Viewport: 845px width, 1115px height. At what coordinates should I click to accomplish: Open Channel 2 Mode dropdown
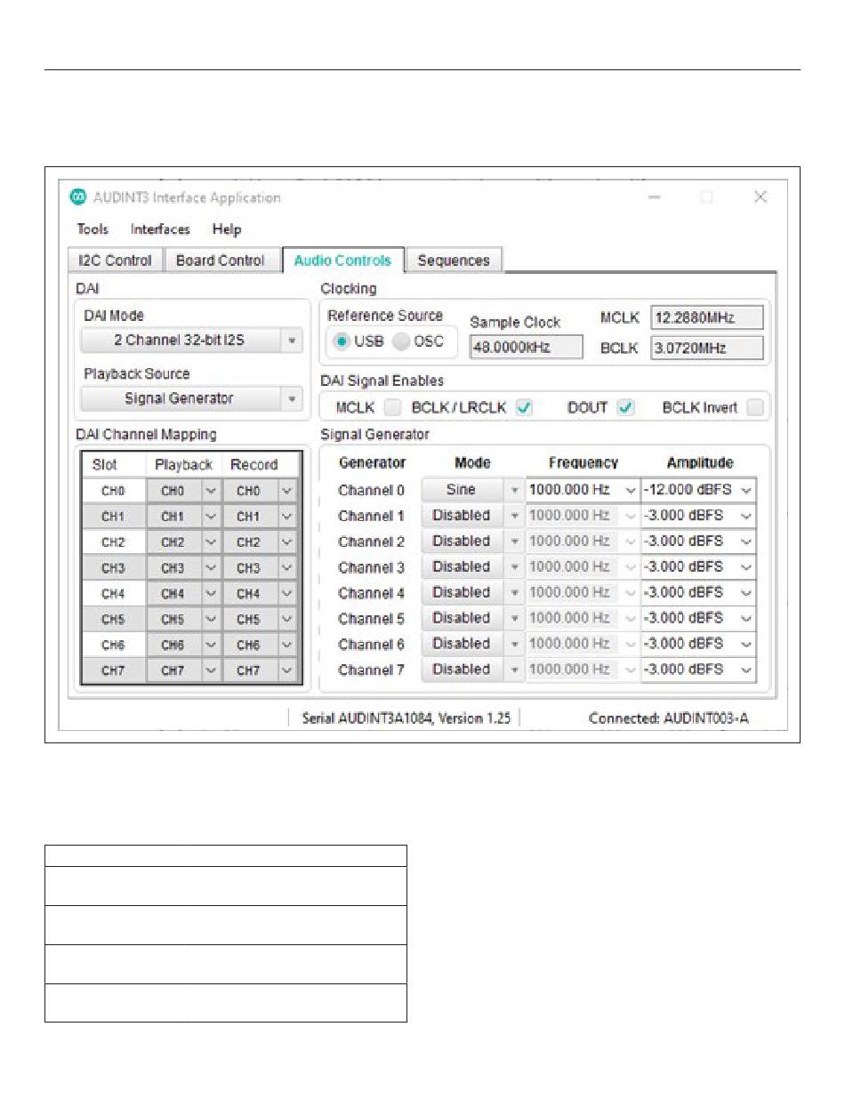pos(472,541)
